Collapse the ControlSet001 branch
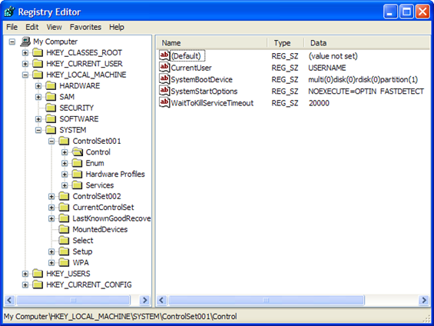Viewport: 434px width, 326px height. click(51, 141)
